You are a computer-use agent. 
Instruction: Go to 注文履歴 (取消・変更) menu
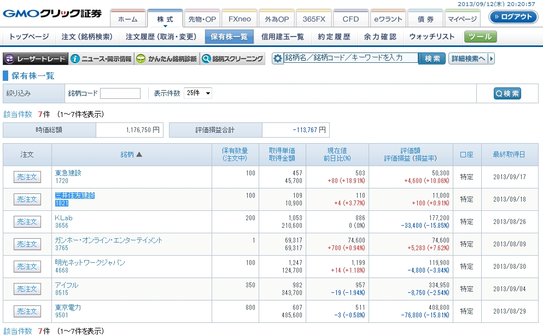pyautogui.click(x=161, y=37)
